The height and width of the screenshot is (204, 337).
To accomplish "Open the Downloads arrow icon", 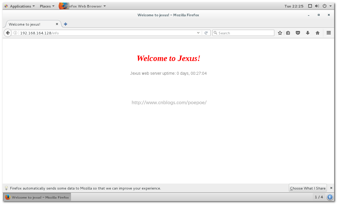I will coord(308,33).
